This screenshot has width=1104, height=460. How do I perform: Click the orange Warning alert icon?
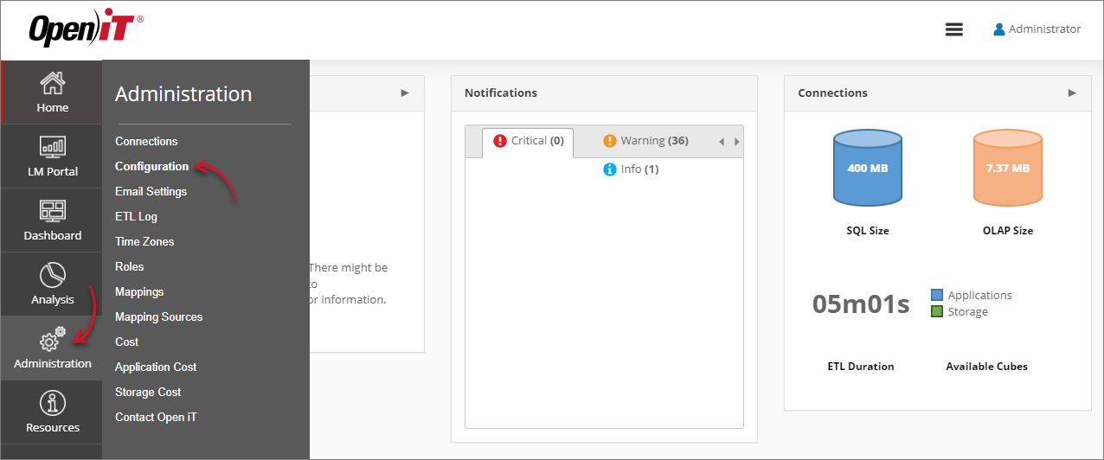(610, 141)
